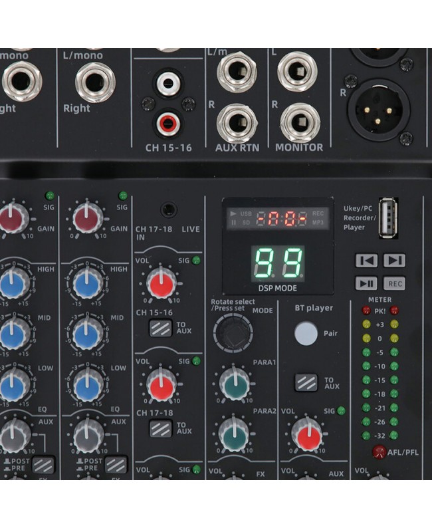432x528 pixels.
Task: Push the MODE rotary encoder knob
Action: [x=233, y=332]
